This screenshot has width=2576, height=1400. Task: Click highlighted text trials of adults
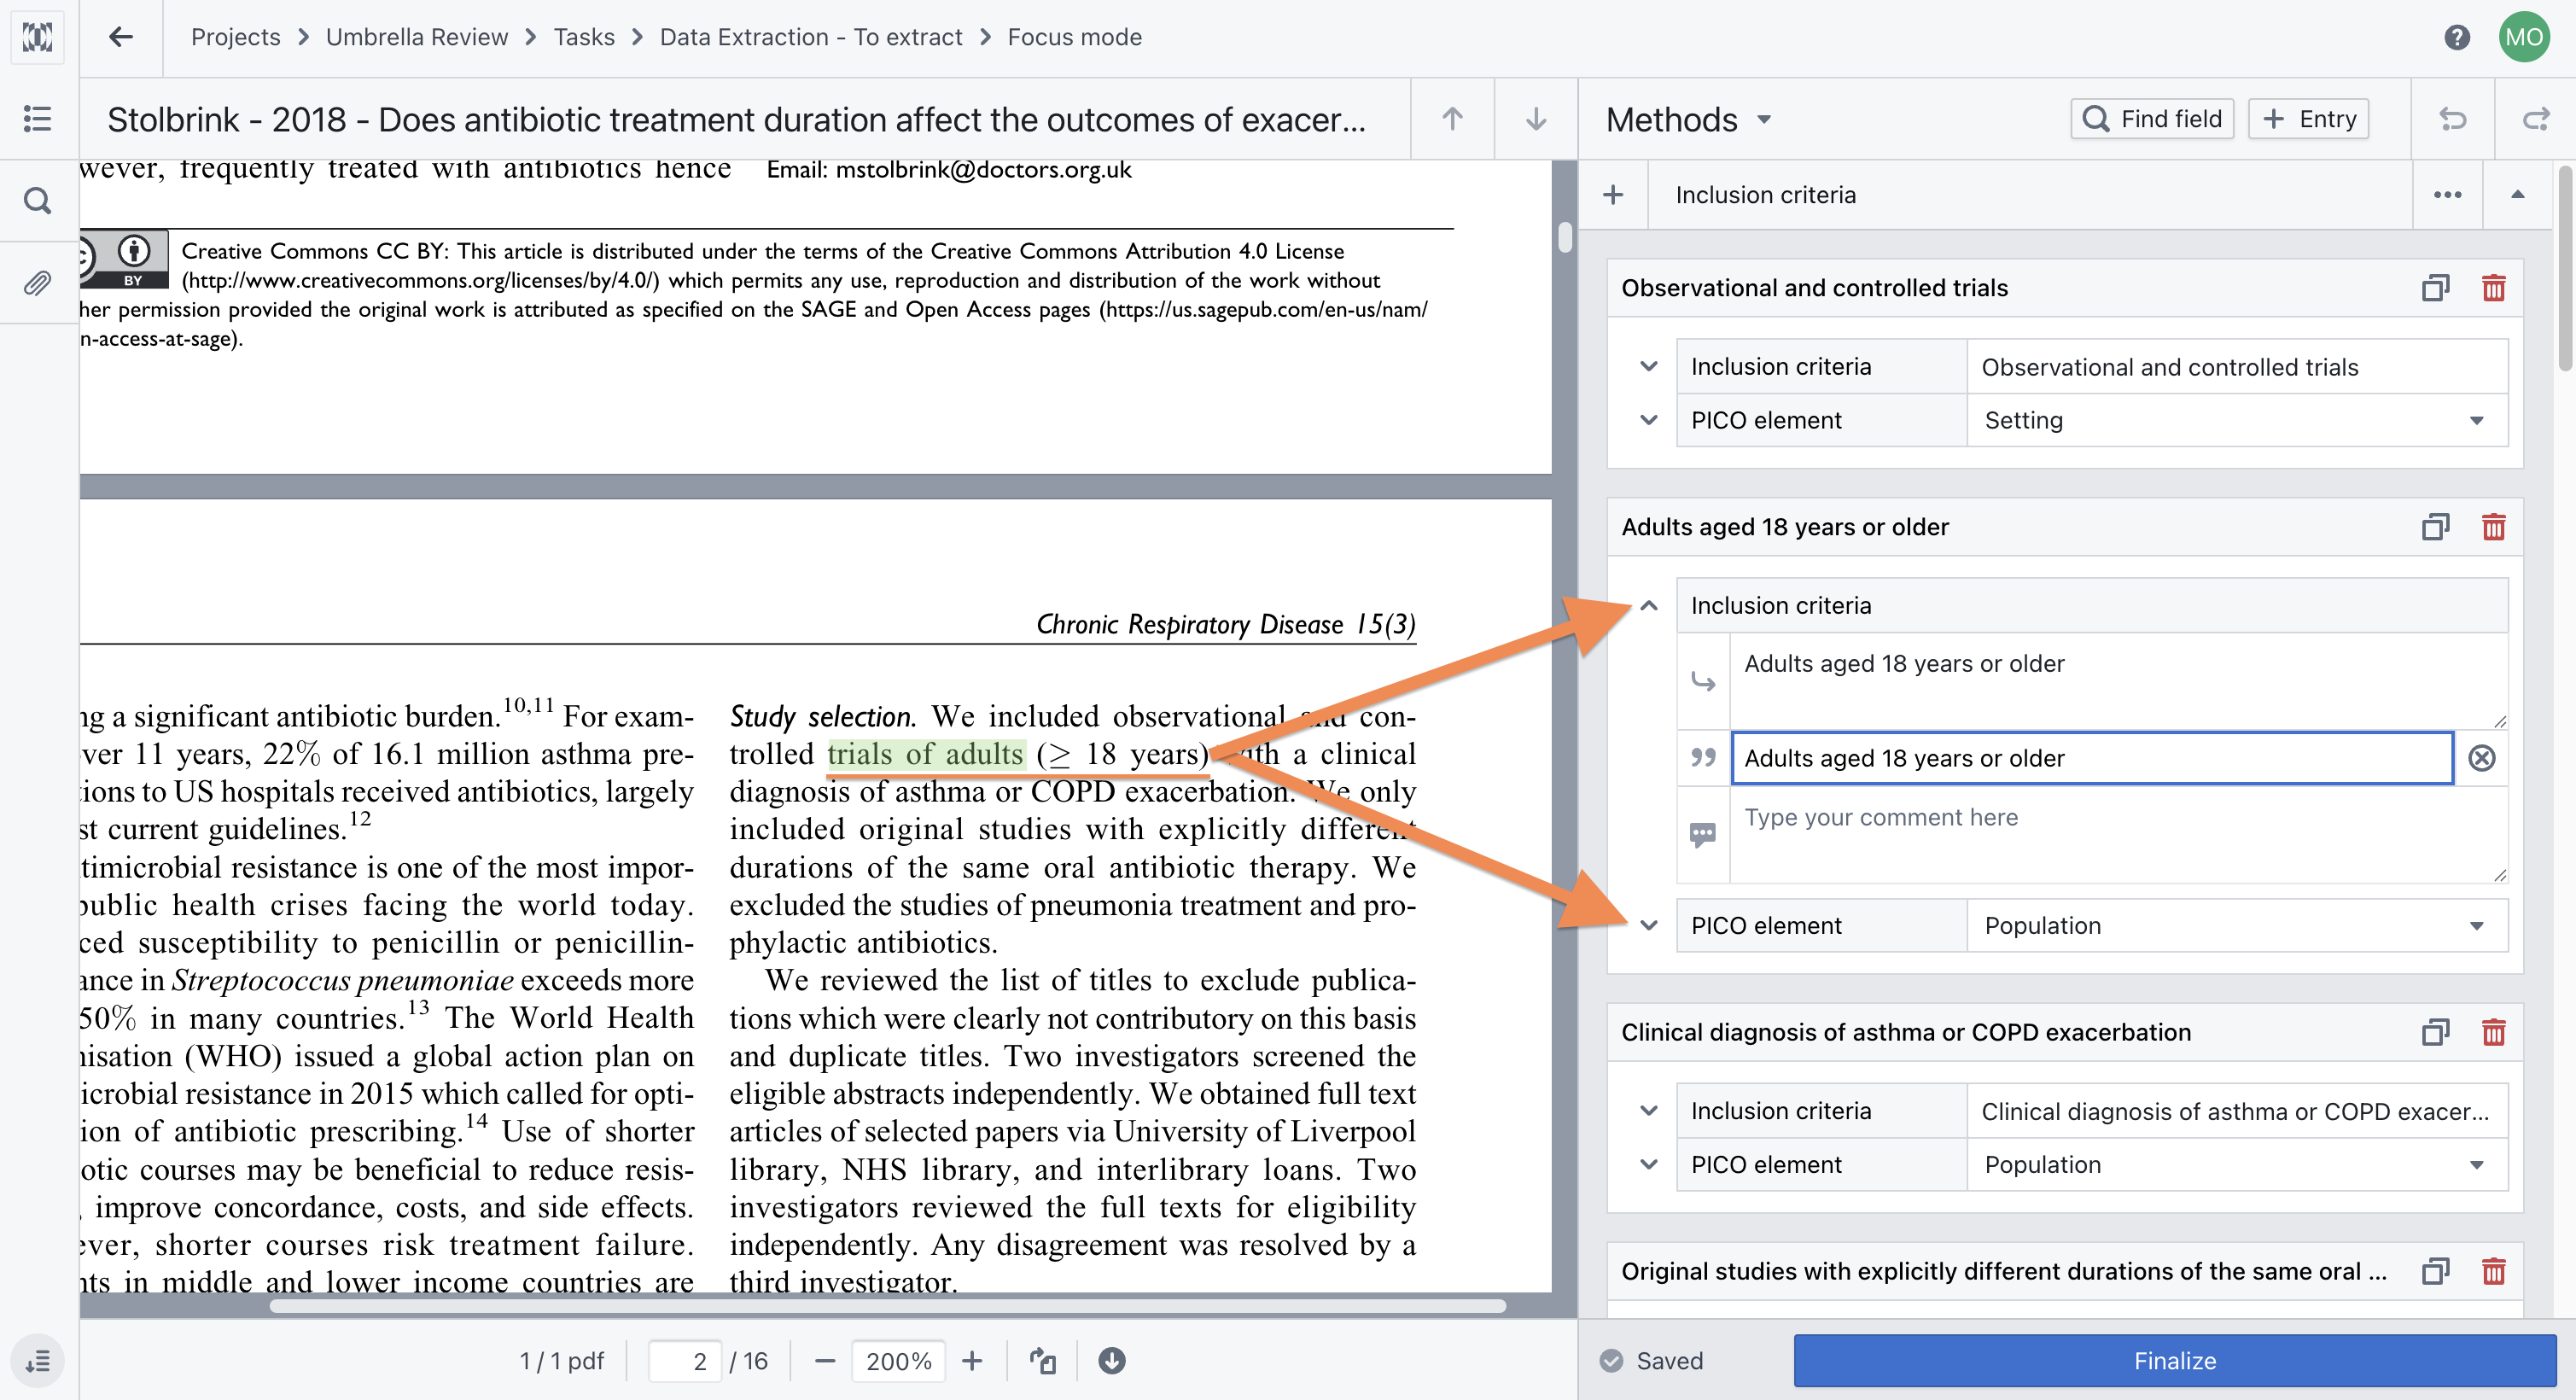click(925, 753)
